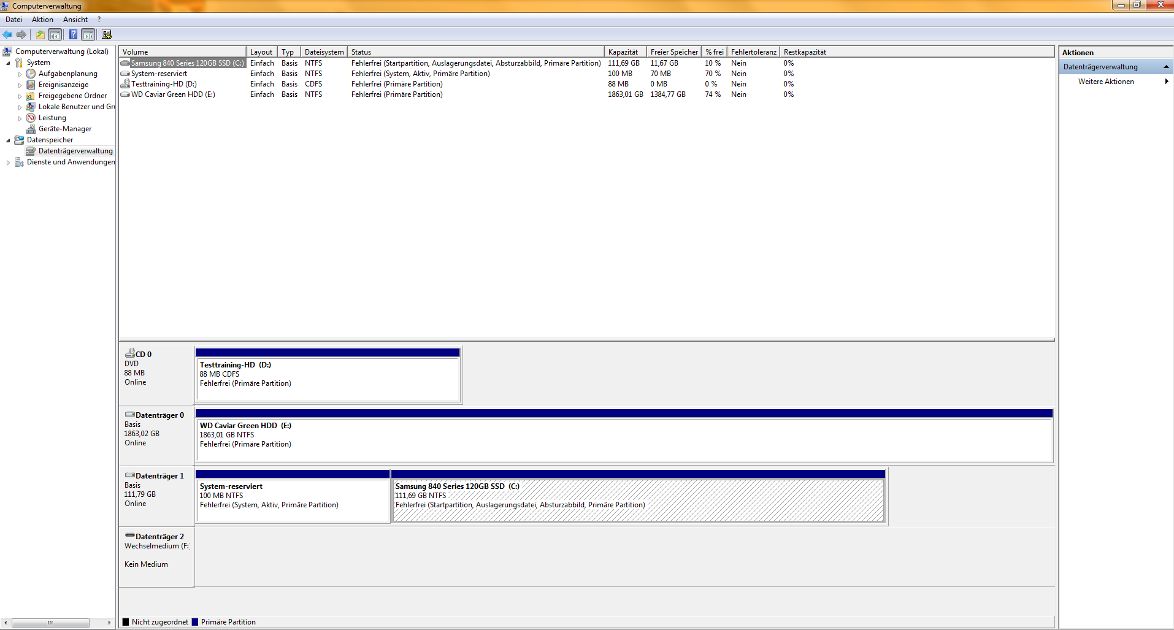The image size is (1174, 630).
Task: Click the Datenspeicher storage icon
Action: pyautogui.click(x=19, y=140)
